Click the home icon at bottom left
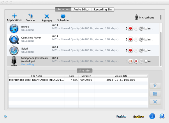Viewport: 169px width, 123px height. [5, 117]
